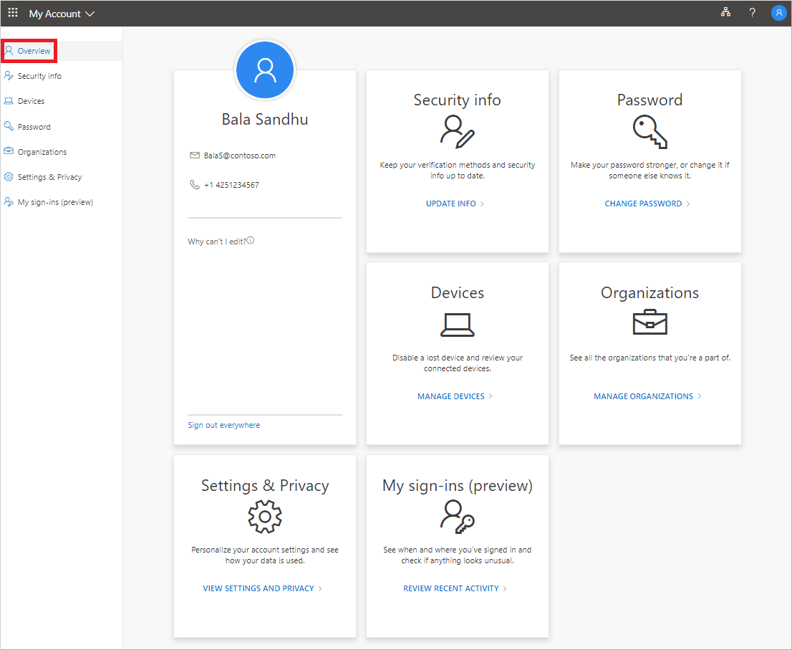Click the Security info person-pencil tile icon

click(x=457, y=131)
